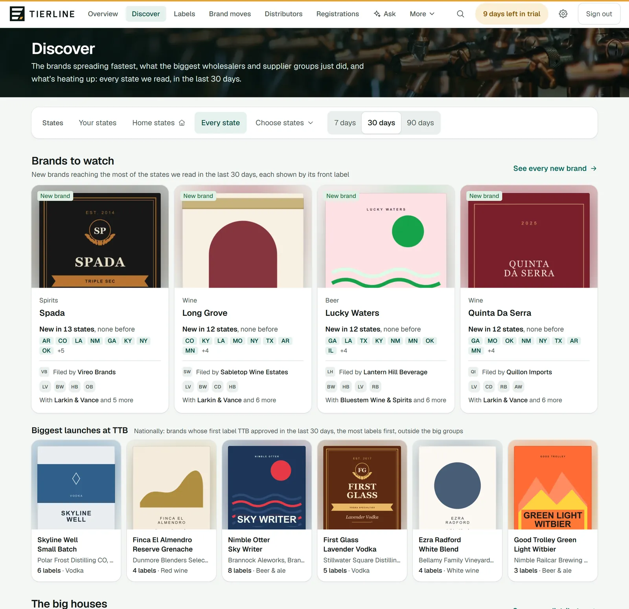Switch filter to Home states
Image resolution: width=629 pixels, height=609 pixels.
click(x=159, y=123)
